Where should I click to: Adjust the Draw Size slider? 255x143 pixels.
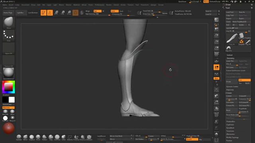(155, 14)
